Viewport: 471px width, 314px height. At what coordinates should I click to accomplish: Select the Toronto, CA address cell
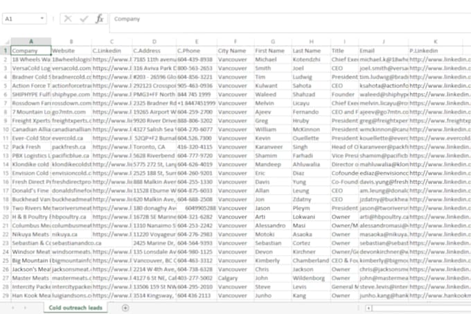154,147
